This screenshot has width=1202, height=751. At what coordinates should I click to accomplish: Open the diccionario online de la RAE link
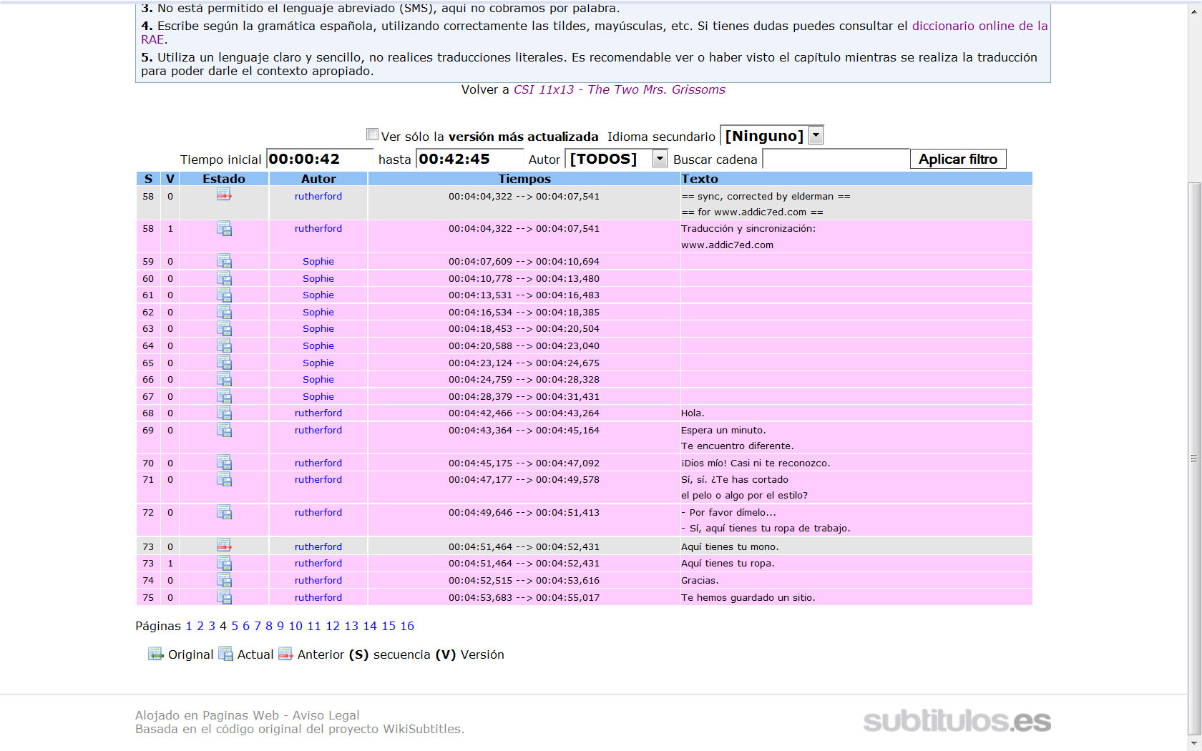pos(979,26)
